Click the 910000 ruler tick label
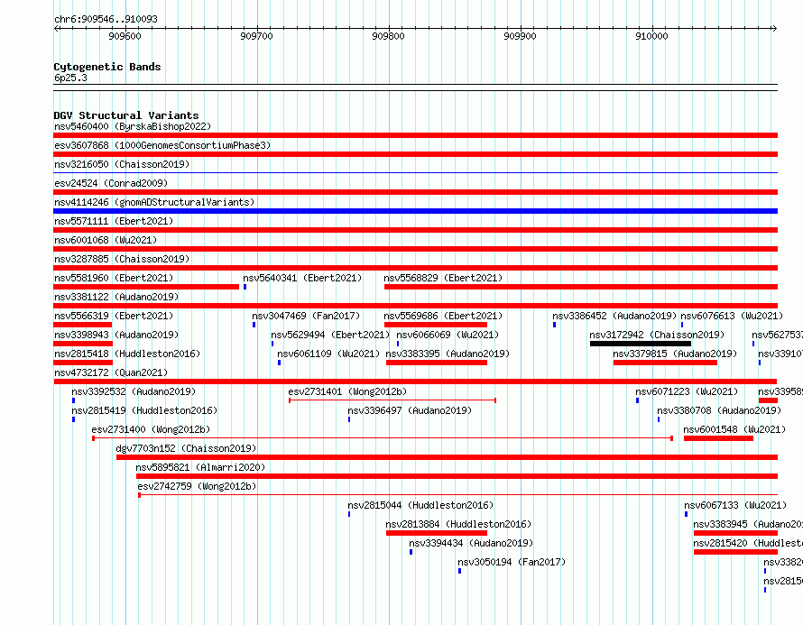This screenshot has width=803, height=625. tap(651, 36)
